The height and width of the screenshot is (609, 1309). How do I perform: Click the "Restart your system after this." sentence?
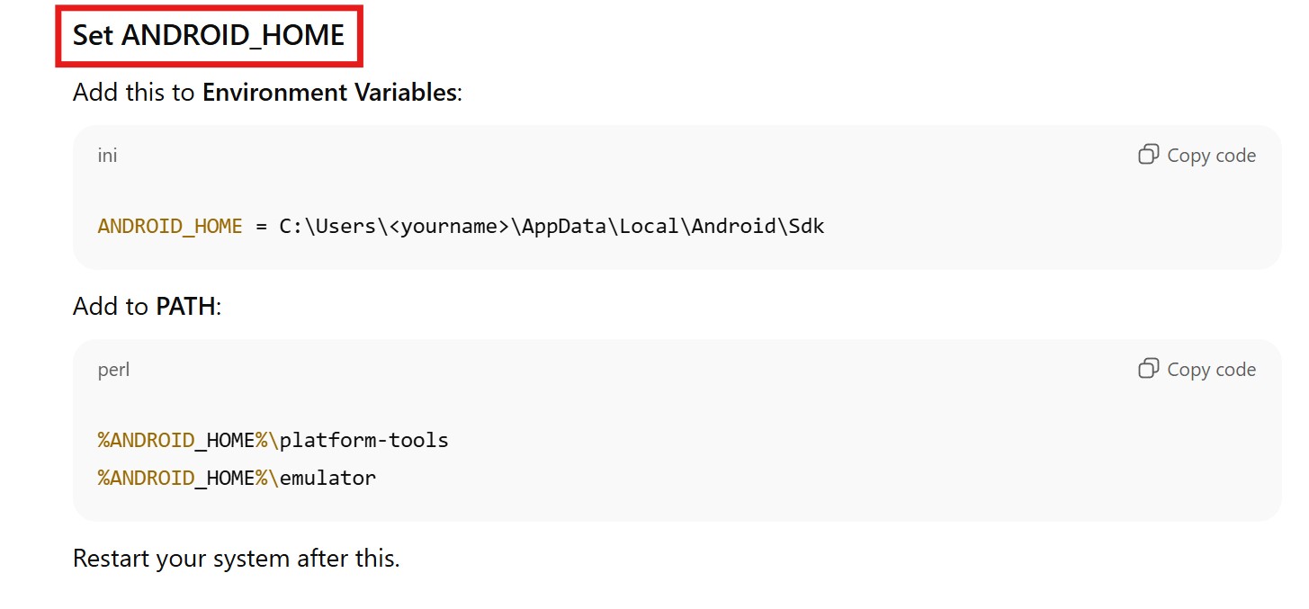pyautogui.click(x=236, y=559)
